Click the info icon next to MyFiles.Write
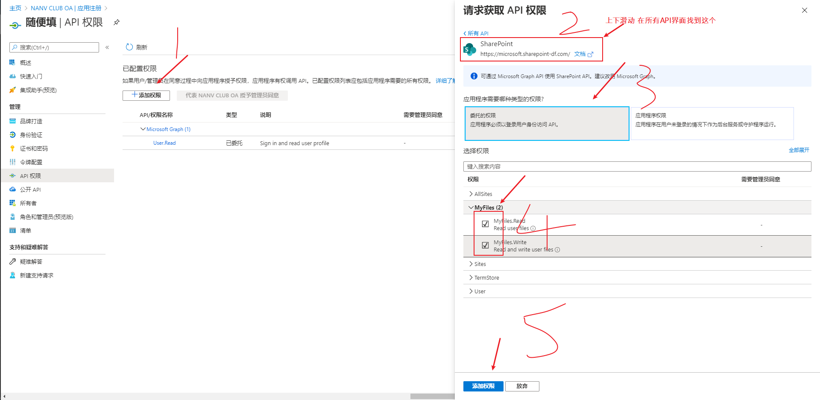The height and width of the screenshot is (400, 820). click(x=557, y=250)
